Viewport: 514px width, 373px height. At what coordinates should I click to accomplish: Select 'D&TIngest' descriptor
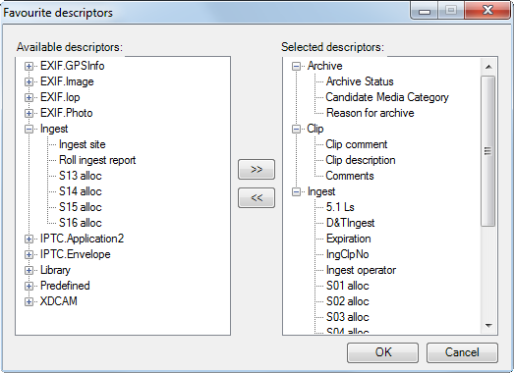click(351, 223)
